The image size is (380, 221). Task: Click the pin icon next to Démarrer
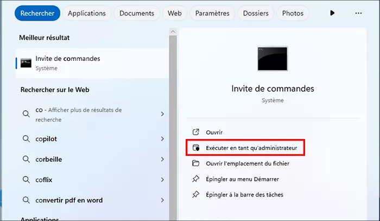point(195,179)
